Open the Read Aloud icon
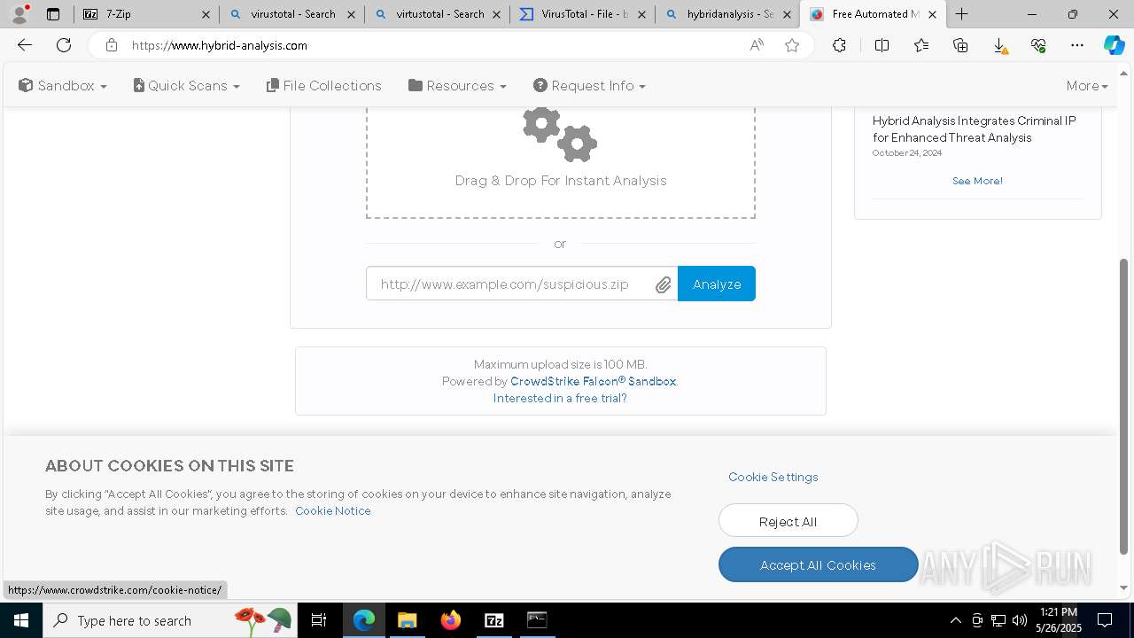This screenshot has height=638, width=1134. coord(757,45)
